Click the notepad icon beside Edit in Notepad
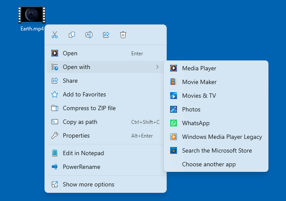 point(55,153)
